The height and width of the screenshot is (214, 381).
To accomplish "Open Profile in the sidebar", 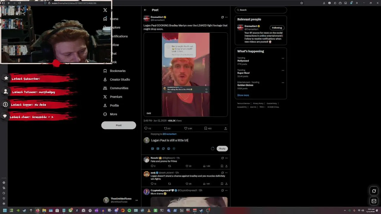I will (111, 105).
